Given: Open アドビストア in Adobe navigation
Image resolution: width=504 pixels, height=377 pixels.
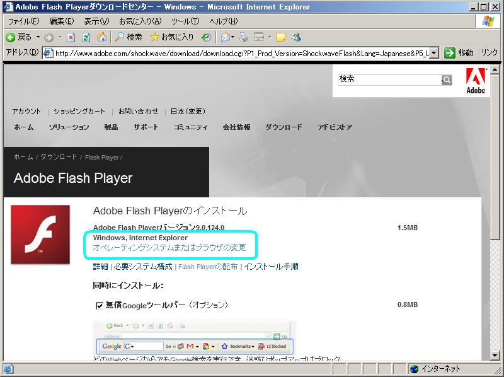Looking at the screenshot, I should tap(335, 127).
